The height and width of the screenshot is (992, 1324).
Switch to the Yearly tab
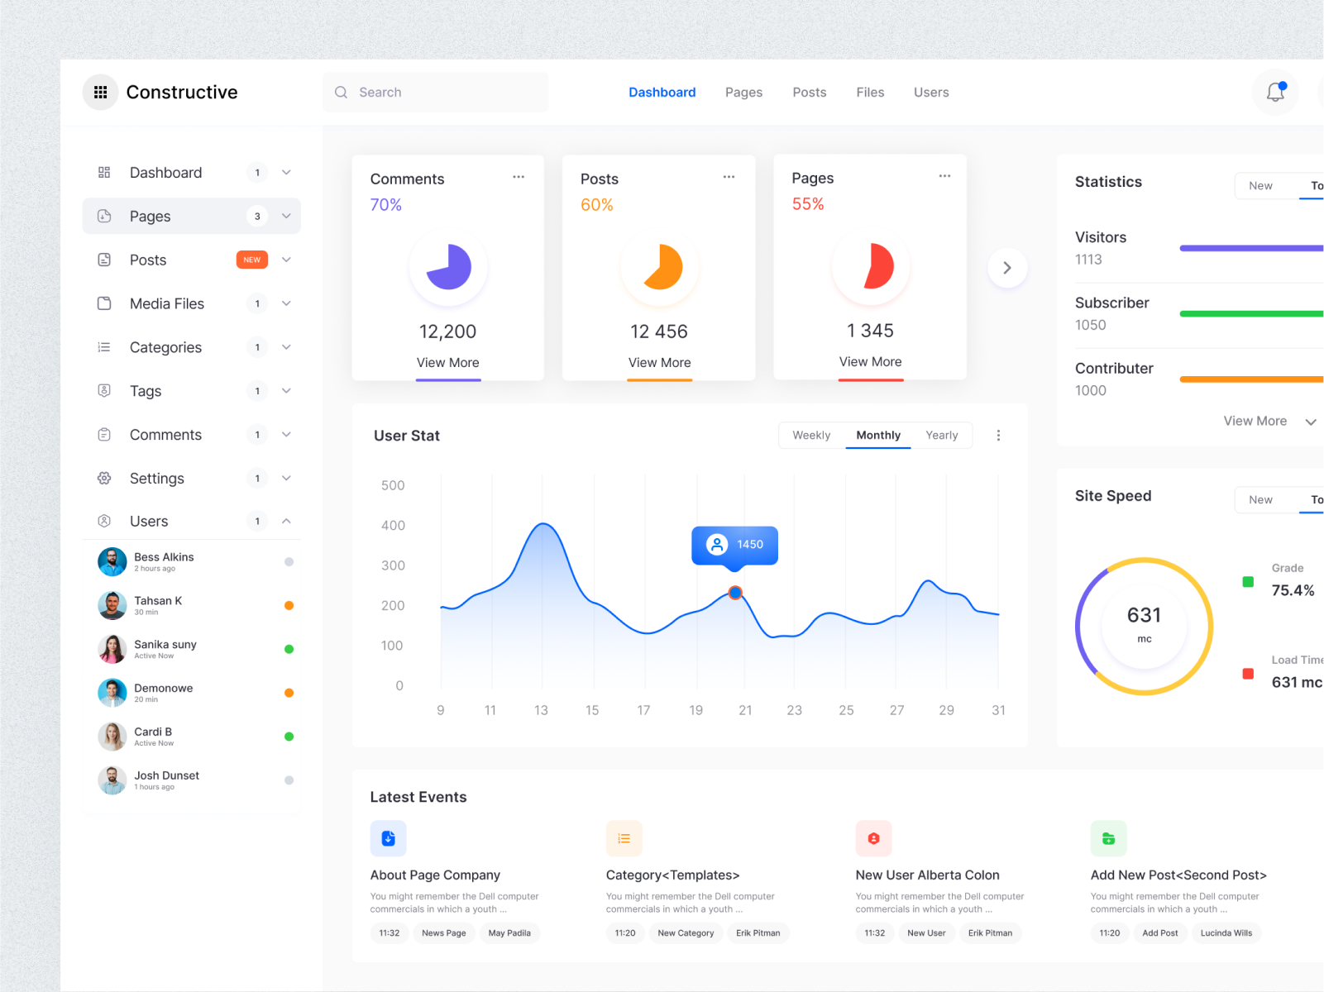pyautogui.click(x=942, y=435)
